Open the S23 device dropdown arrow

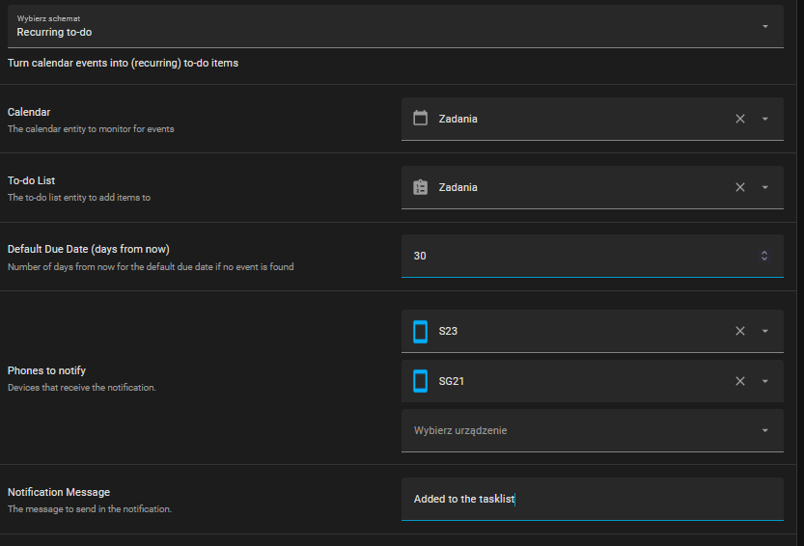click(x=764, y=331)
